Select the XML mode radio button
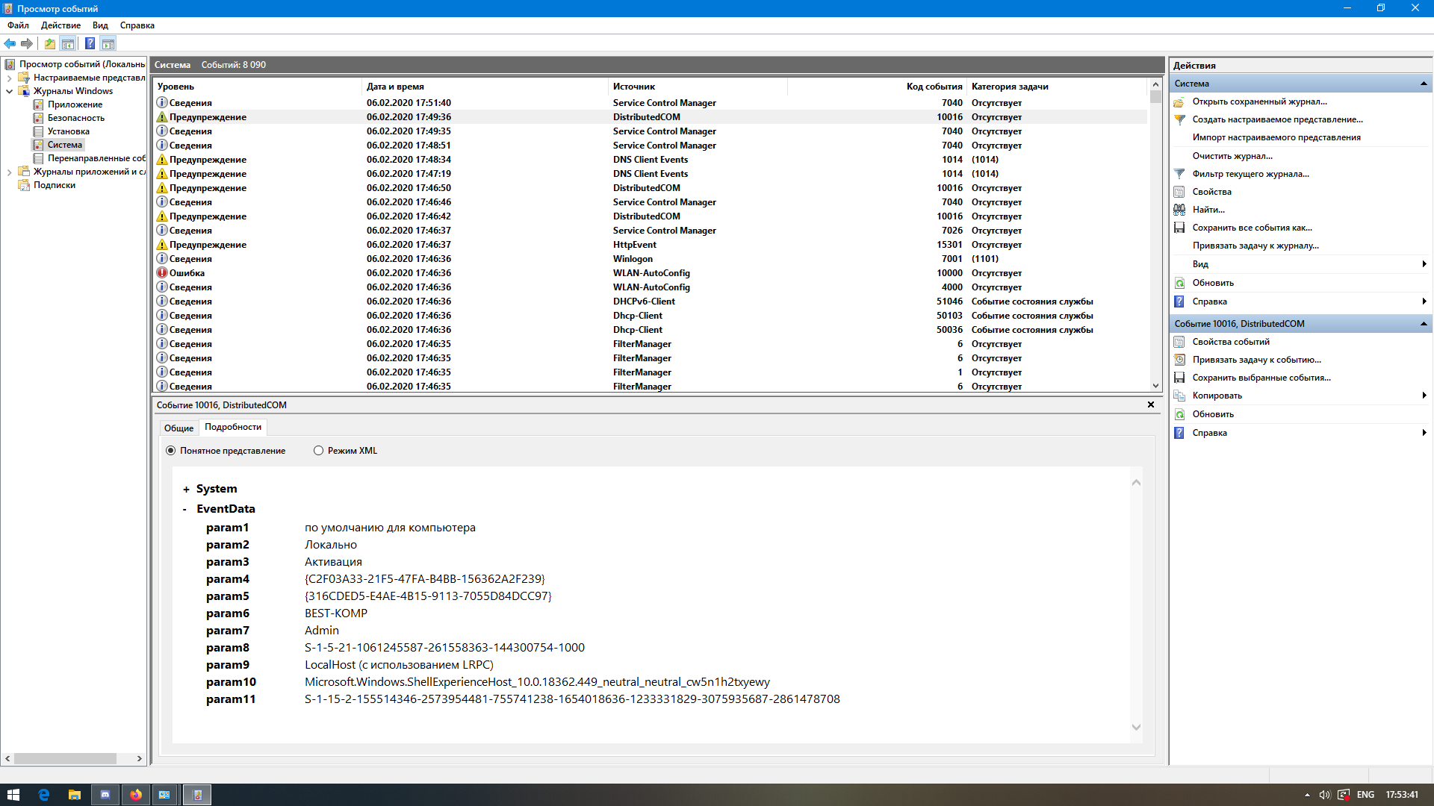1434x806 pixels. coord(319,451)
